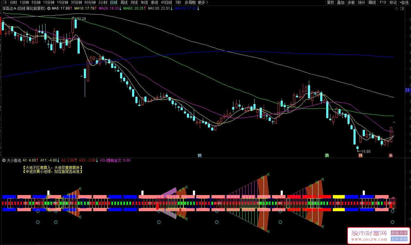Select the 60分钟 period
The image size is (411, 245).
(90, 3)
